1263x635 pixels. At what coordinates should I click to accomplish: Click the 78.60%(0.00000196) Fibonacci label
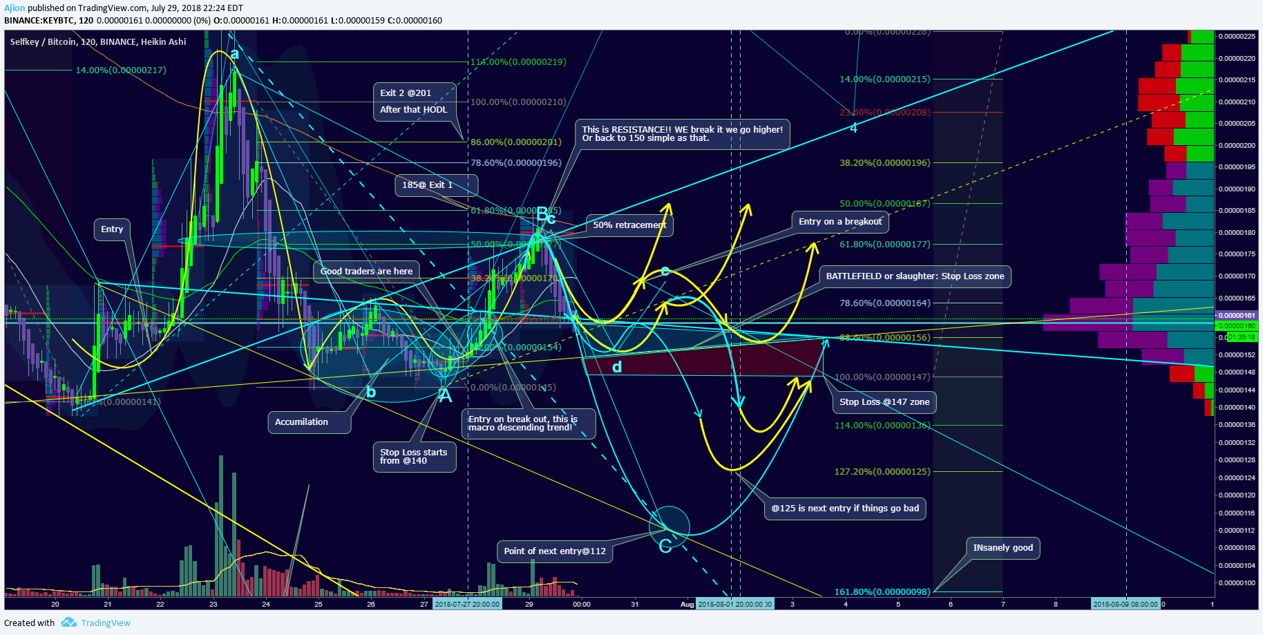pyautogui.click(x=516, y=163)
